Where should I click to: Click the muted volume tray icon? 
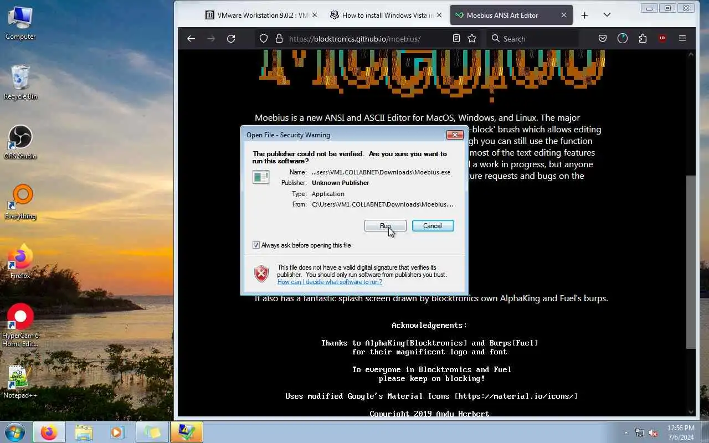click(x=654, y=432)
